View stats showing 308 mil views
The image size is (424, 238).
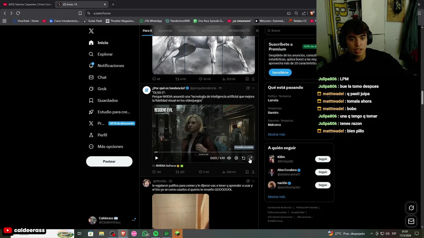(x=229, y=172)
